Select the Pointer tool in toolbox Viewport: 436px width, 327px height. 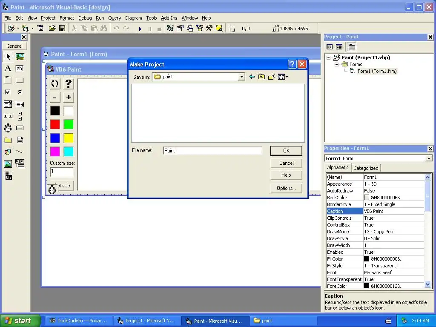[8, 57]
